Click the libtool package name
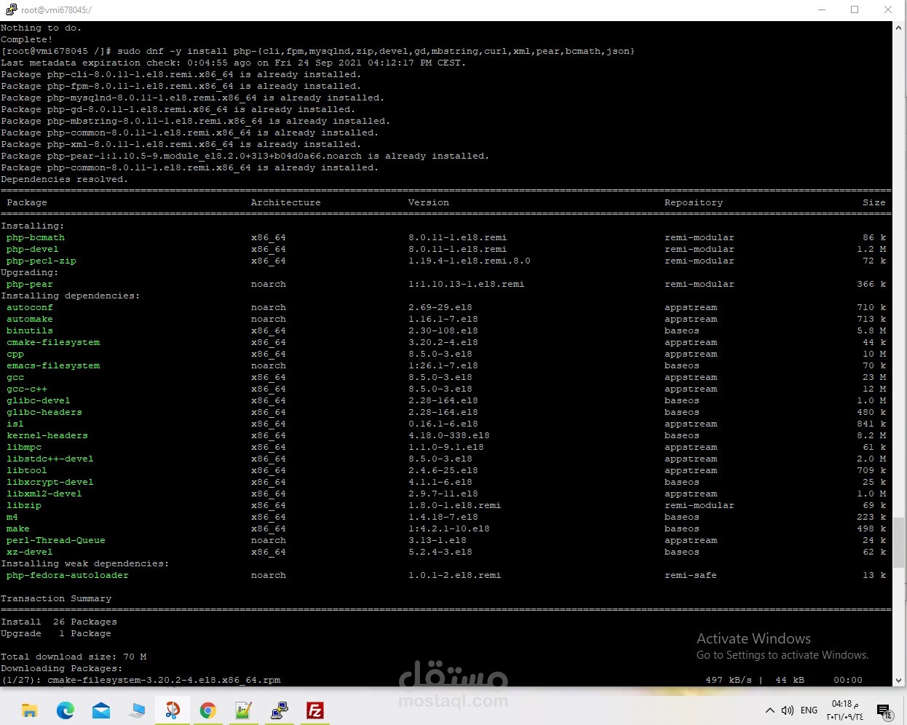Screen dimensions: 907x725 (x=27, y=470)
